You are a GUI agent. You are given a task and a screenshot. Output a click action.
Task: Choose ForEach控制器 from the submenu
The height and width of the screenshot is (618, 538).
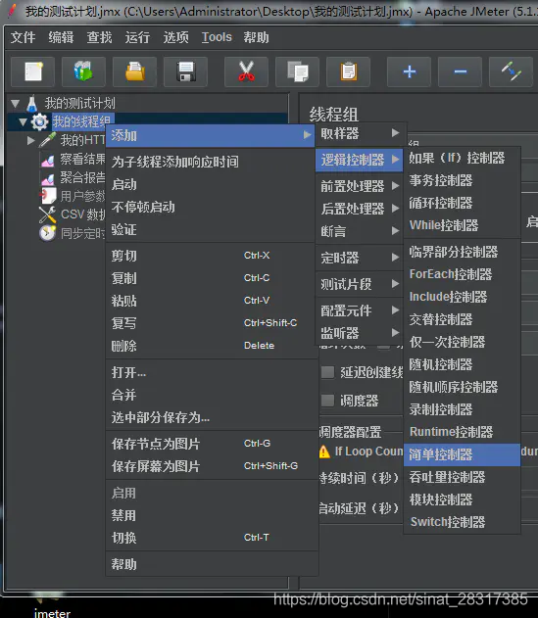point(463,274)
